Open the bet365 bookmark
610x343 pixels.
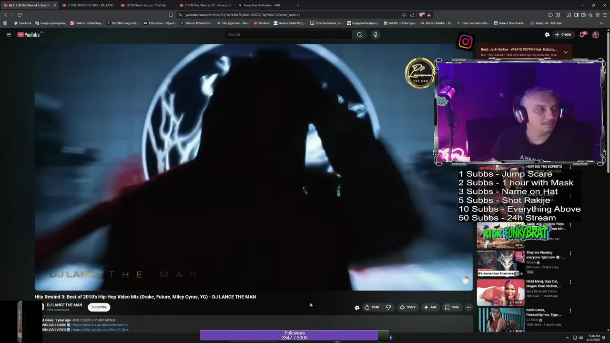[x=400, y=23]
